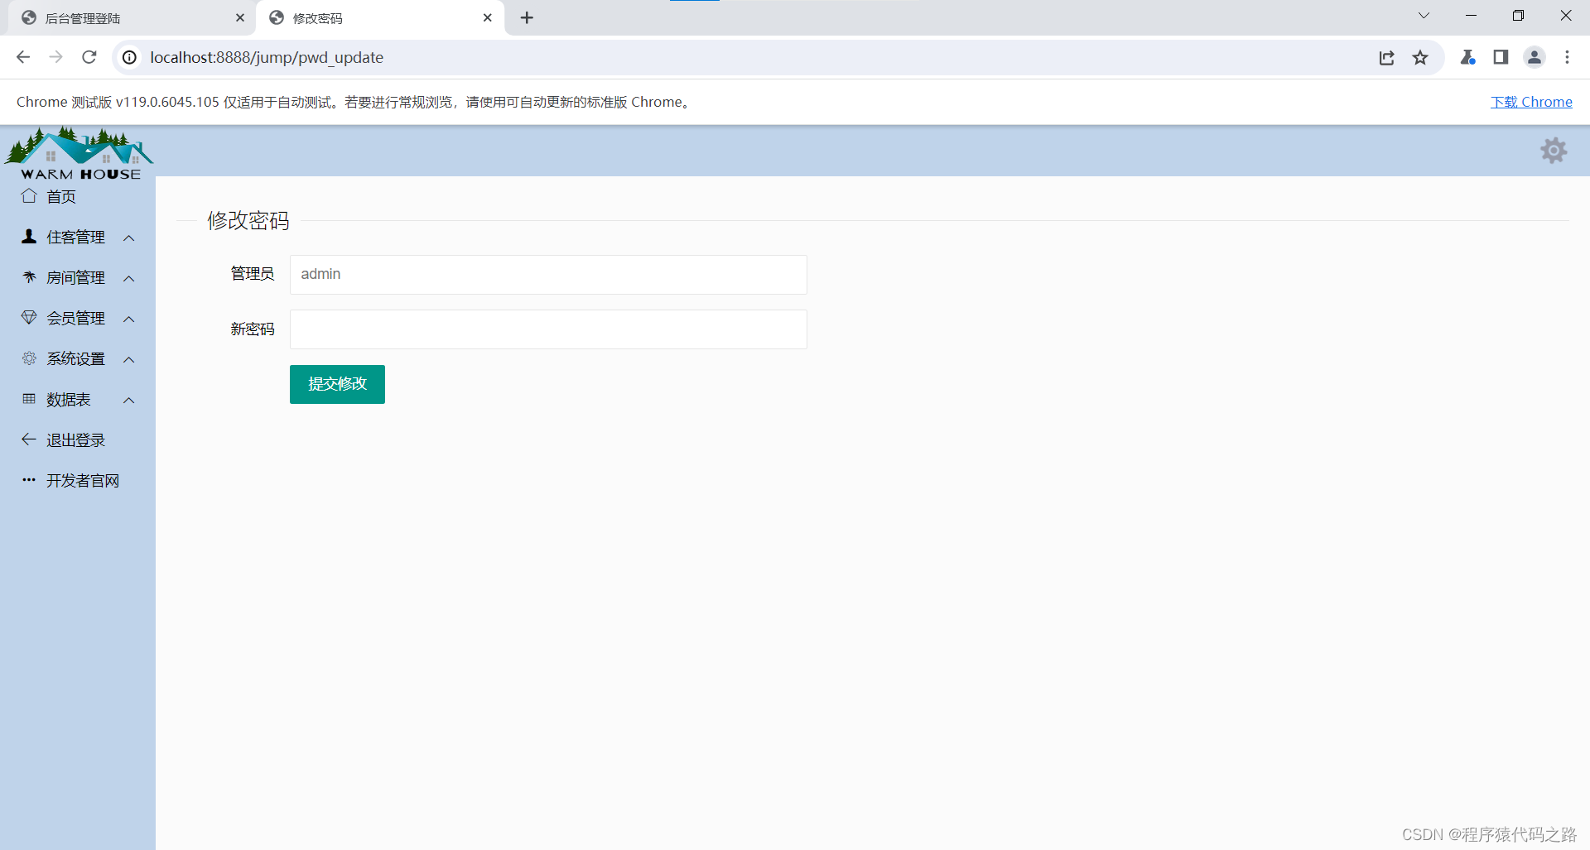Expand the 数据表 chevron
Viewport: 1590px width, 850px height.
pos(129,401)
